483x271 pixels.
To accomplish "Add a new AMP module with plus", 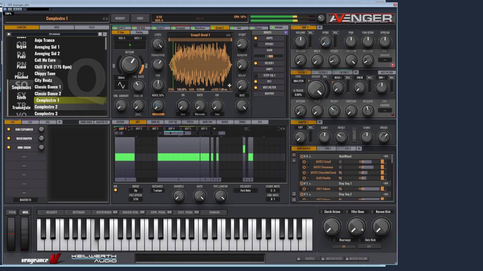I will tap(320, 27).
